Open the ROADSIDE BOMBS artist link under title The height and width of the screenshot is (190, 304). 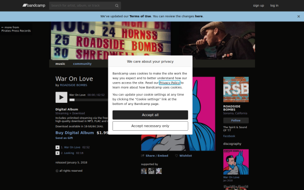73,85
